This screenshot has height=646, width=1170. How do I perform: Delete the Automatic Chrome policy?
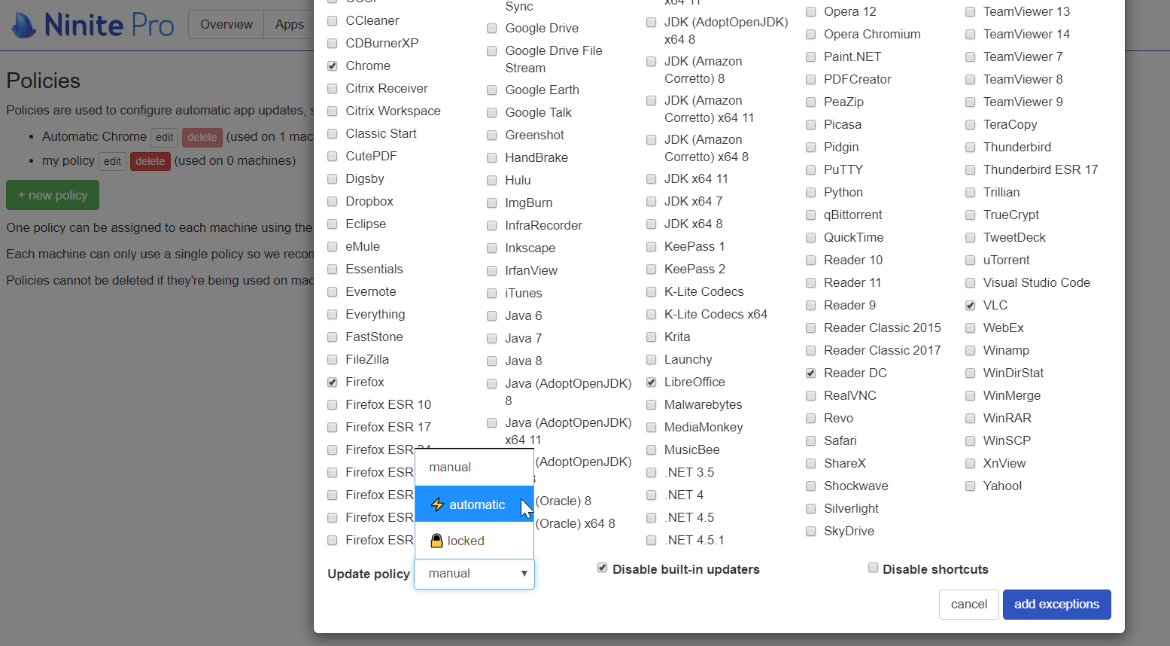click(202, 138)
